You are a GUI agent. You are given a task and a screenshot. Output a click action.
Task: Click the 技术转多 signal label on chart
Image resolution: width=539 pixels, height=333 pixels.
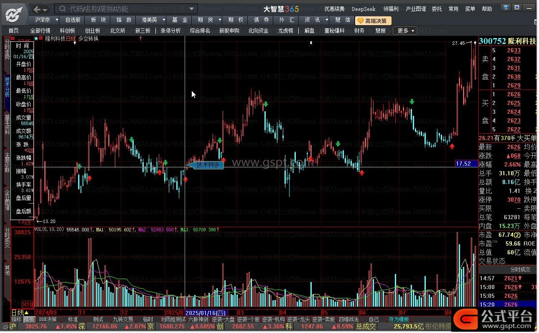pyautogui.click(x=208, y=165)
